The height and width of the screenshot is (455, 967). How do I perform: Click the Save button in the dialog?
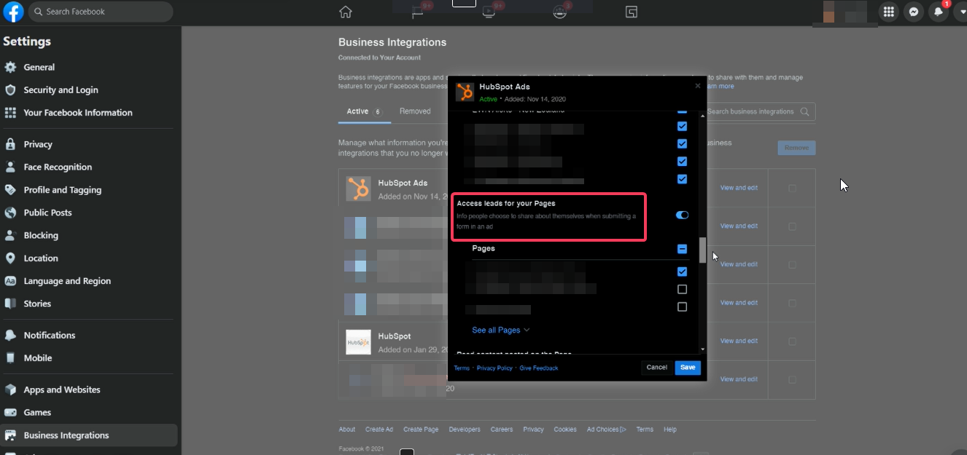(x=688, y=368)
